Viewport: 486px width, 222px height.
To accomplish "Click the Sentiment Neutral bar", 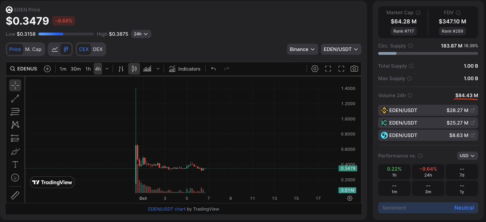I will pos(428,208).
